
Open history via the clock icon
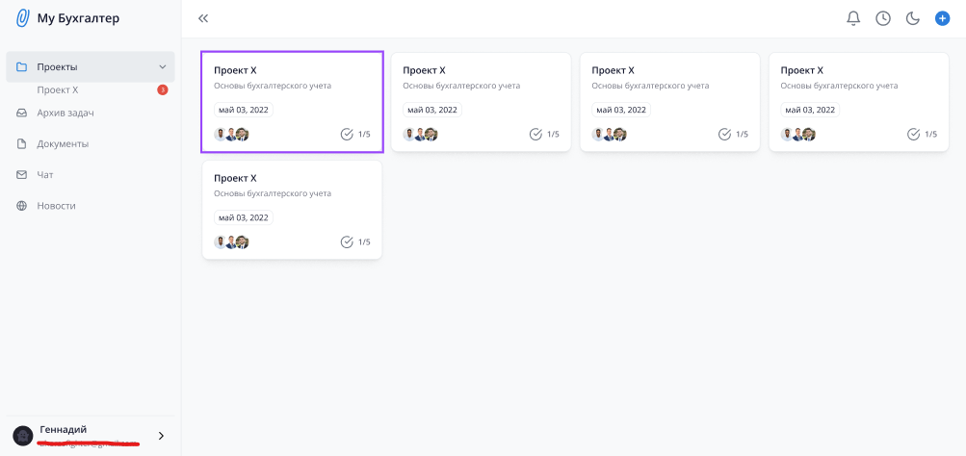pos(883,18)
